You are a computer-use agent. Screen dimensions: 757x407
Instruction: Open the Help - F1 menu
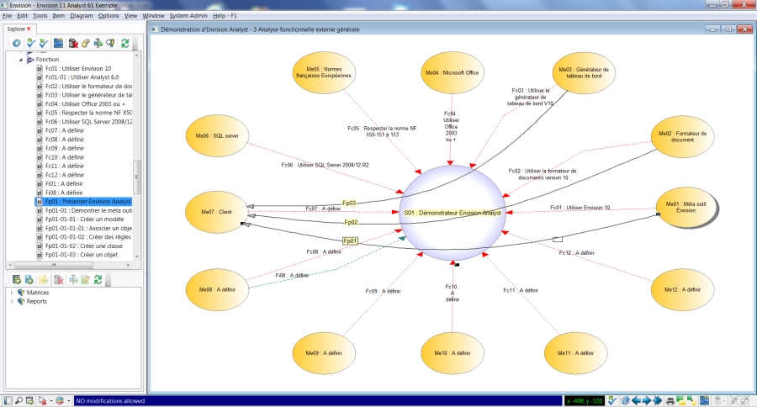[225, 15]
